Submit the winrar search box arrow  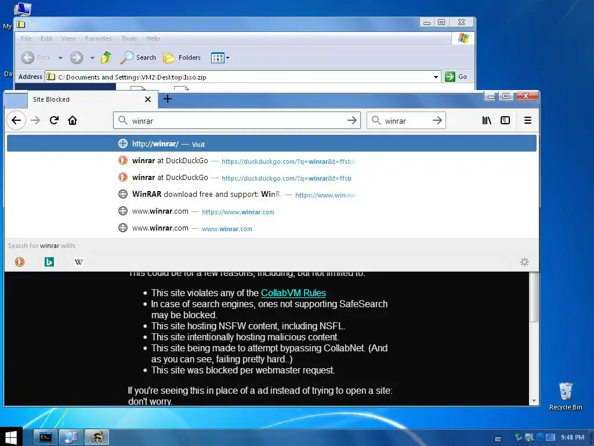tap(437, 121)
